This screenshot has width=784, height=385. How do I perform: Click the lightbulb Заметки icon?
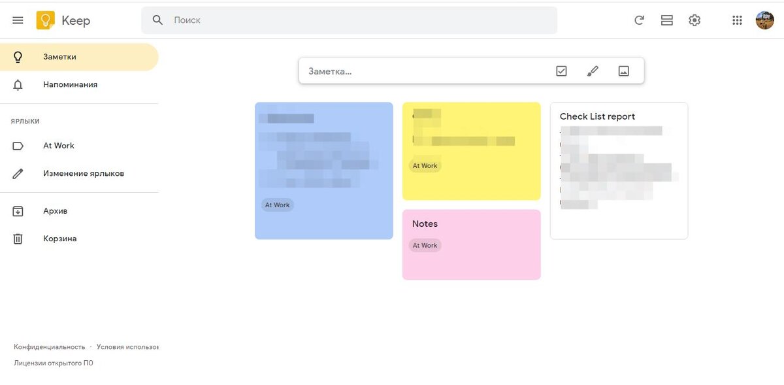coord(18,57)
